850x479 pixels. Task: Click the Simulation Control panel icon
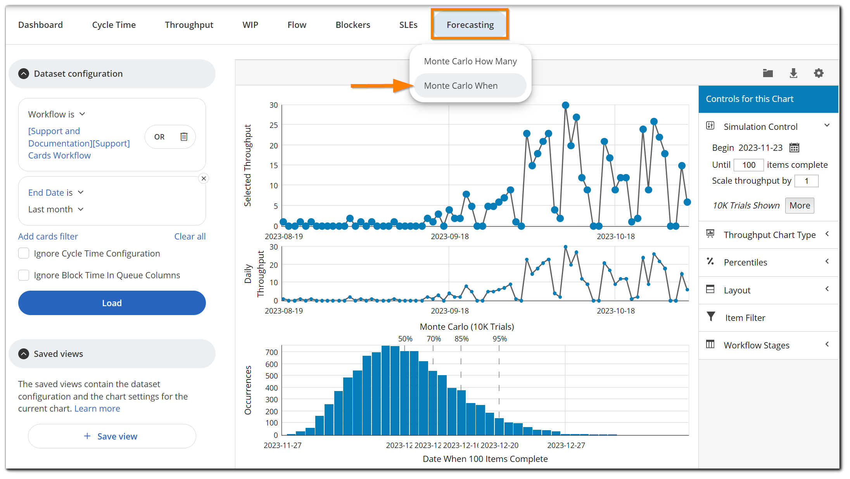(x=711, y=126)
